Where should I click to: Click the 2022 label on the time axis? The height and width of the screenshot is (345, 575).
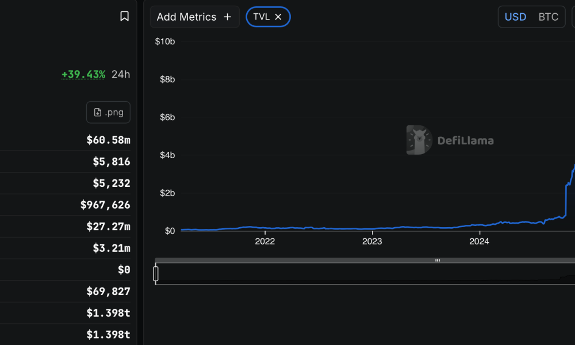[x=264, y=241]
